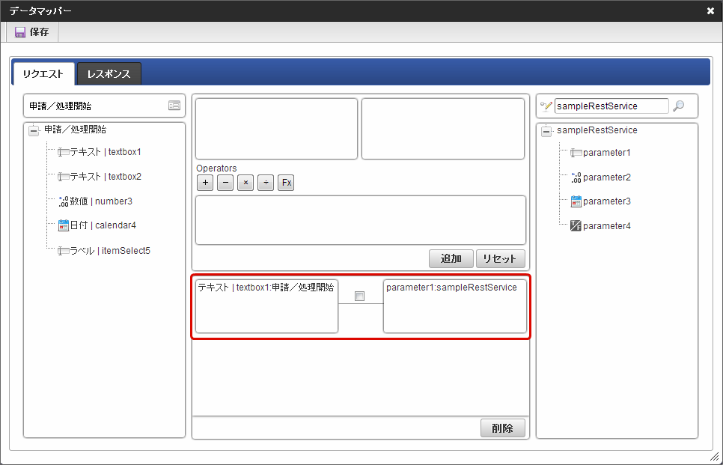This screenshot has width=723, height=465.
Task: Click the parameter1 text type icon
Action: tap(576, 153)
